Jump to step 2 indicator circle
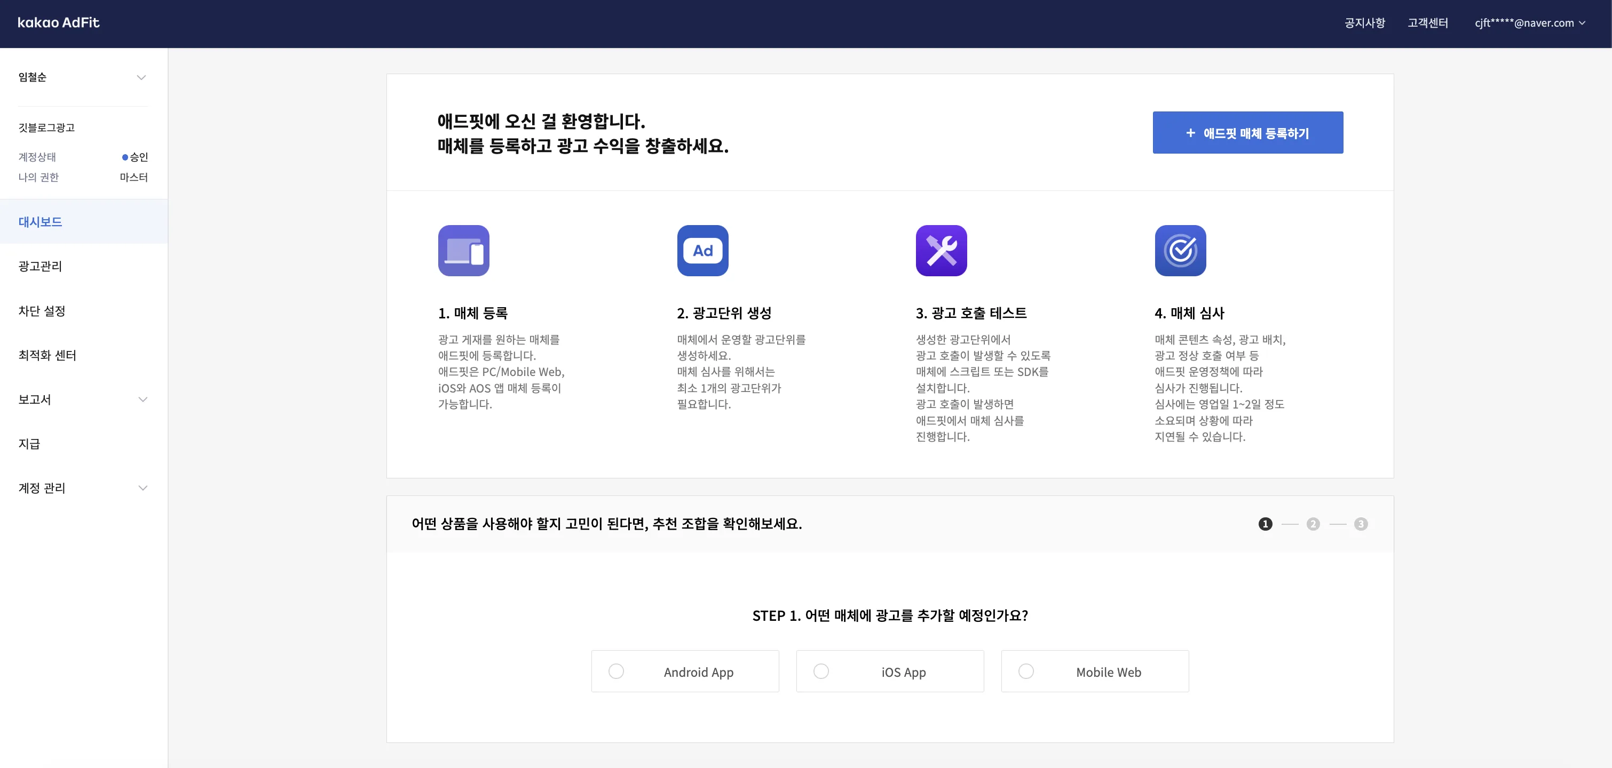1612x768 pixels. click(x=1313, y=523)
